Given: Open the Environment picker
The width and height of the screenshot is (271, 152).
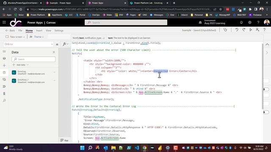Looking at the screenshot, I should [213, 22].
